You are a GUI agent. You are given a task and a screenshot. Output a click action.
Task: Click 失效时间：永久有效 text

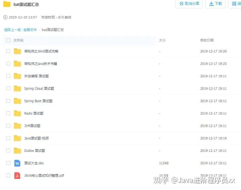[x=56, y=17]
